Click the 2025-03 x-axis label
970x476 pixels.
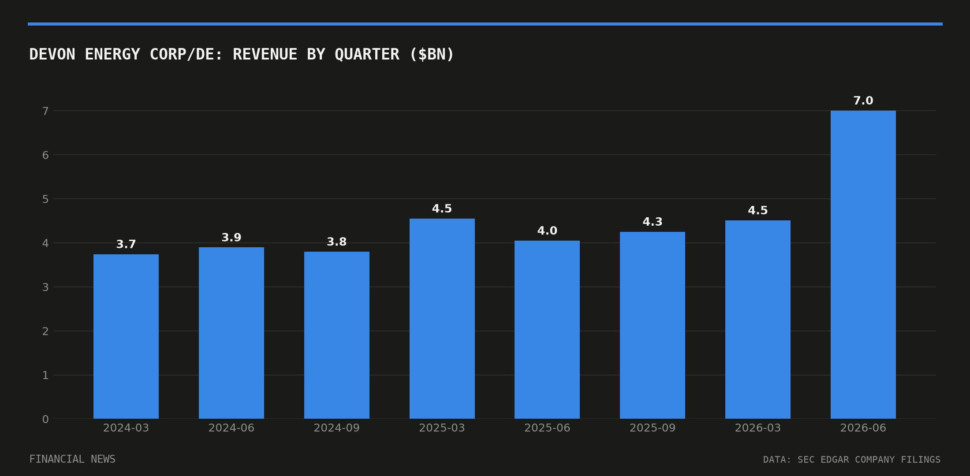[x=442, y=428]
